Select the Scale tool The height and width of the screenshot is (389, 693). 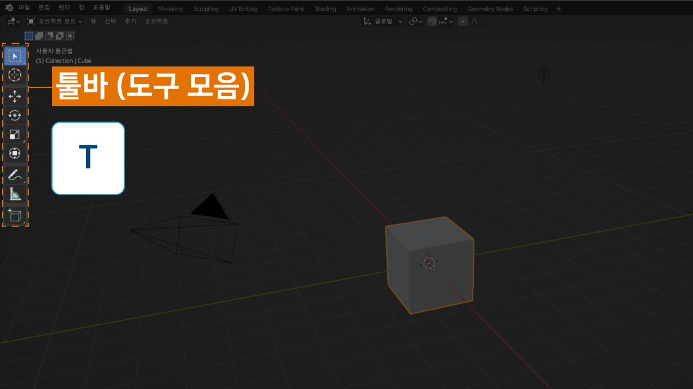click(15, 135)
